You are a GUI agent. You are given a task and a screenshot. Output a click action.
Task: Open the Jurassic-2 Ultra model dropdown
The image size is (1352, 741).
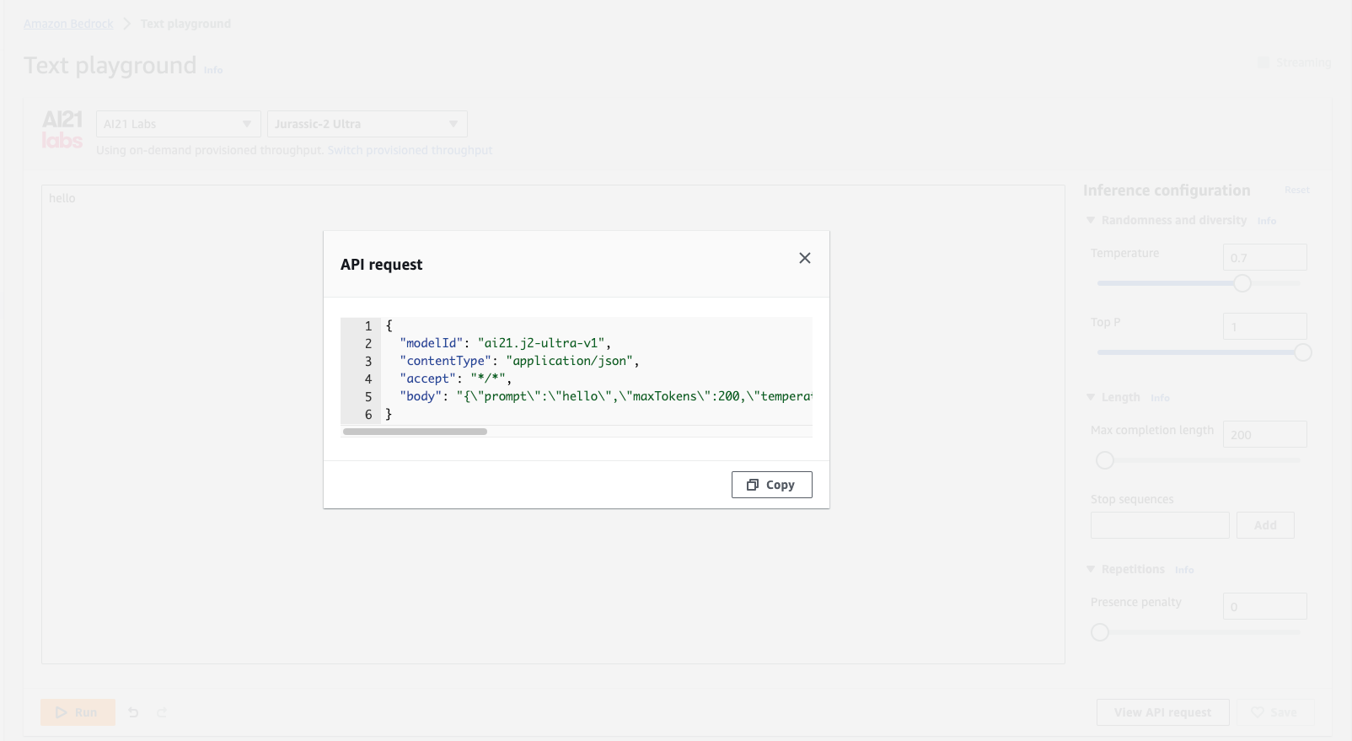coord(368,124)
